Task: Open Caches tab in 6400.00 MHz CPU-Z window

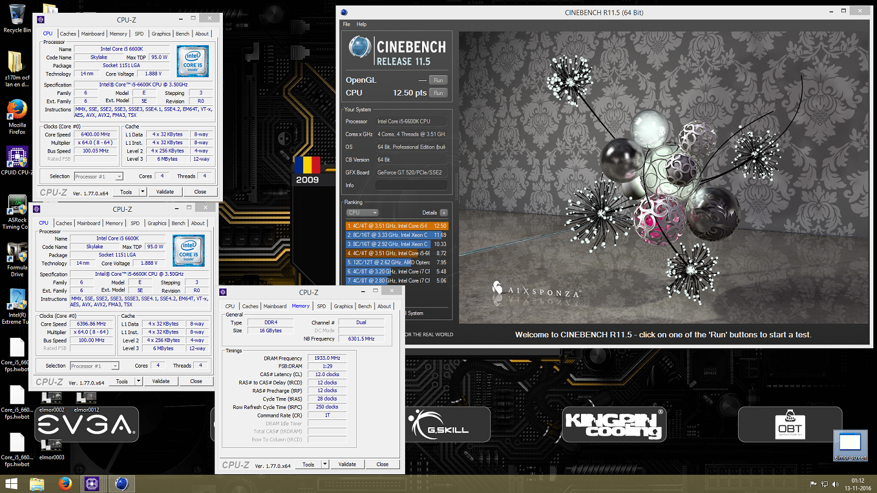Action: pyautogui.click(x=68, y=34)
